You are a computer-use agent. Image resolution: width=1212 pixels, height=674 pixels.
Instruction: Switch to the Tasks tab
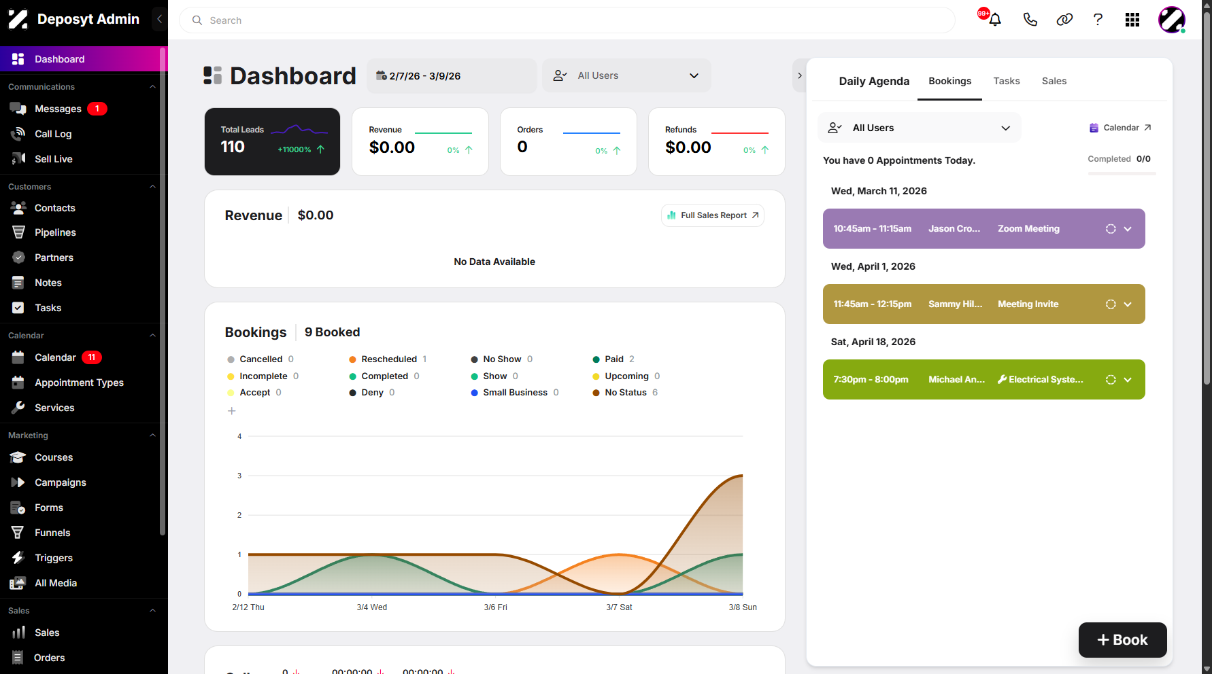pyautogui.click(x=1006, y=81)
